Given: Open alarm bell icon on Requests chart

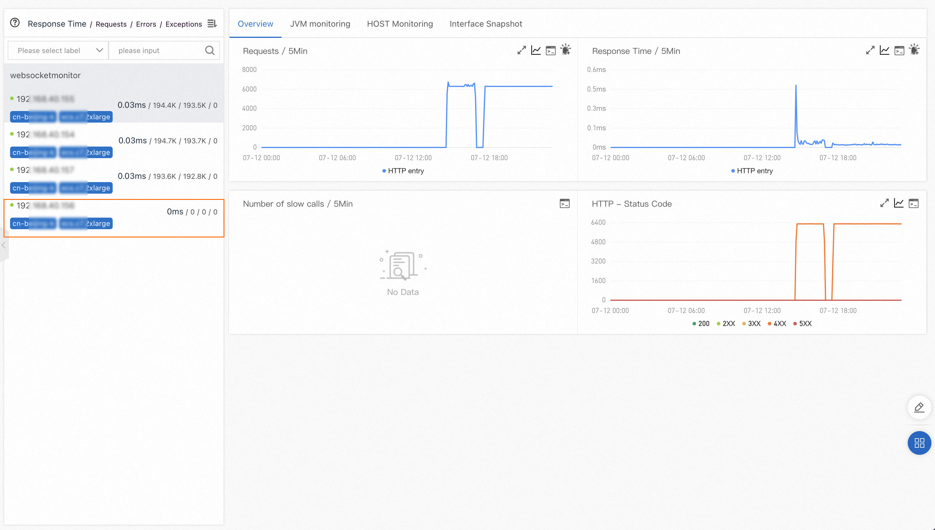Looking at the screenshot, I should coord(566,50).
